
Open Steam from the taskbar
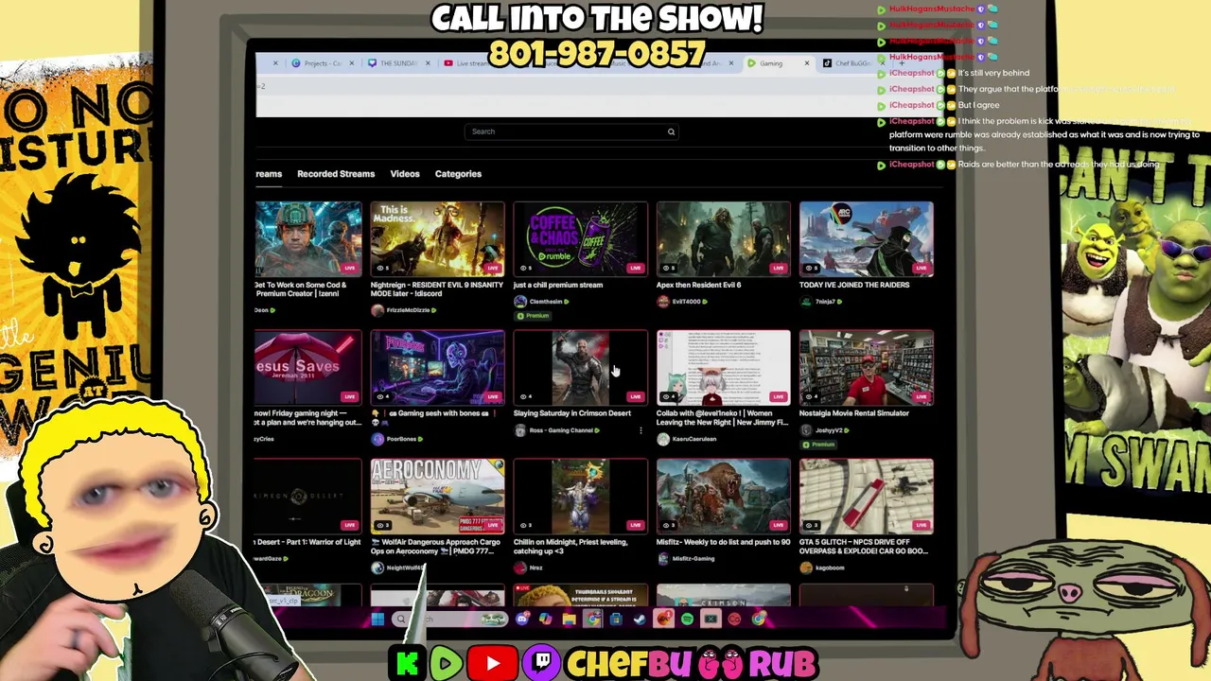[x=639, y=620]
